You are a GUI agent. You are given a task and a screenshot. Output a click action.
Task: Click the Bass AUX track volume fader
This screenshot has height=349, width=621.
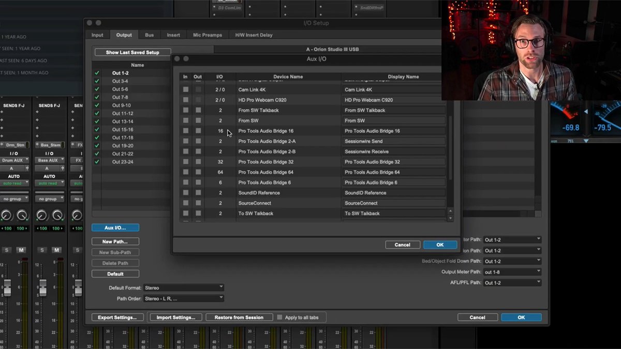pos(43,286)
